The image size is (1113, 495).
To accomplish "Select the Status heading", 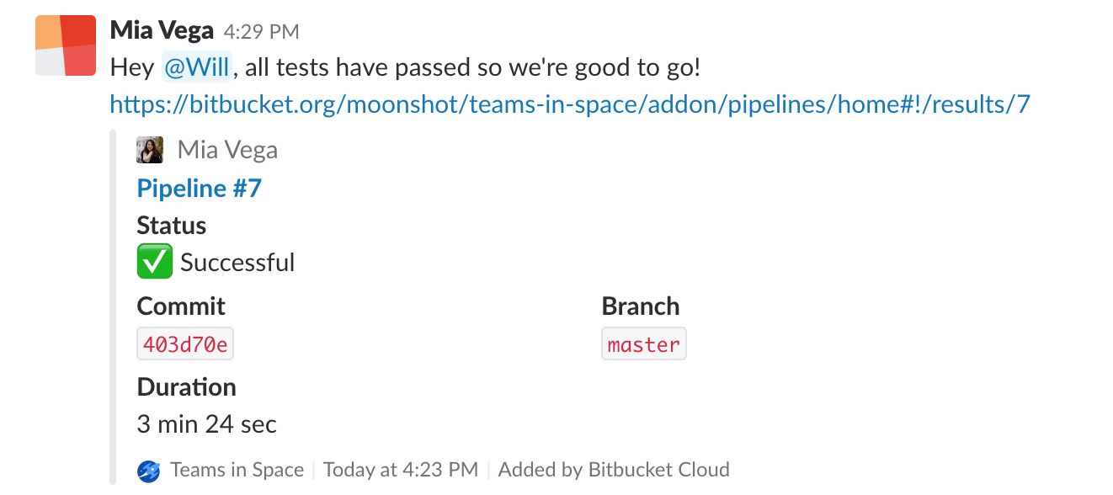I will tap(171, 225).
